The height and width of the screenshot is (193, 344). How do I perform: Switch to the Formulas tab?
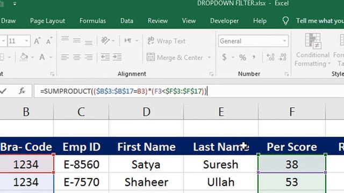(92, 21)
